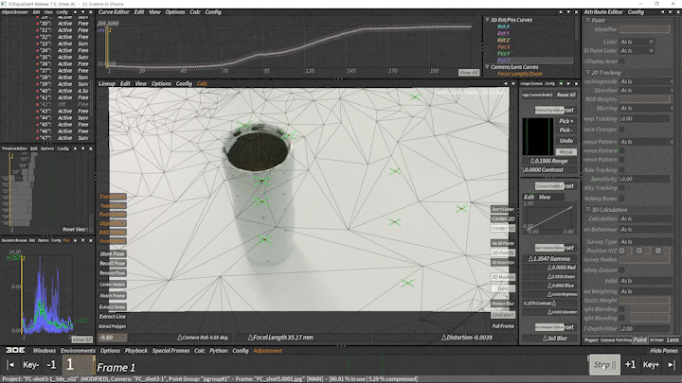
Task: Collapse the Point section triangle
Action: 587,21
